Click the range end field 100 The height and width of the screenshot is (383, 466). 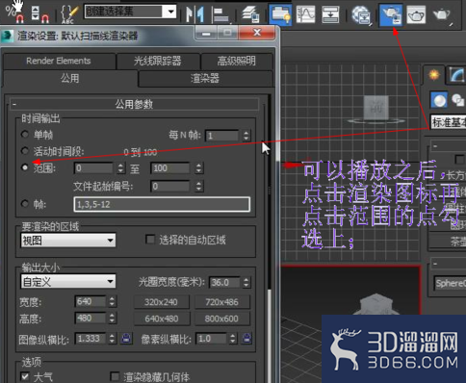point(169,168)
